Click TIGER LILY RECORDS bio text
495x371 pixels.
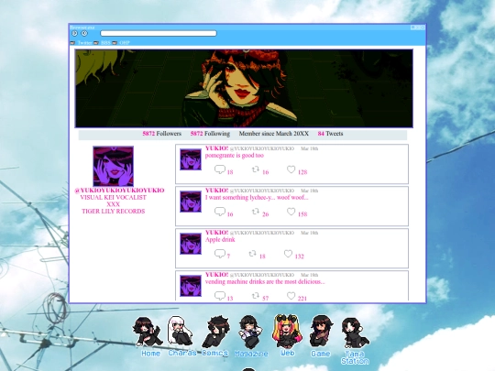pyautogui.click(x=114, y=211)
